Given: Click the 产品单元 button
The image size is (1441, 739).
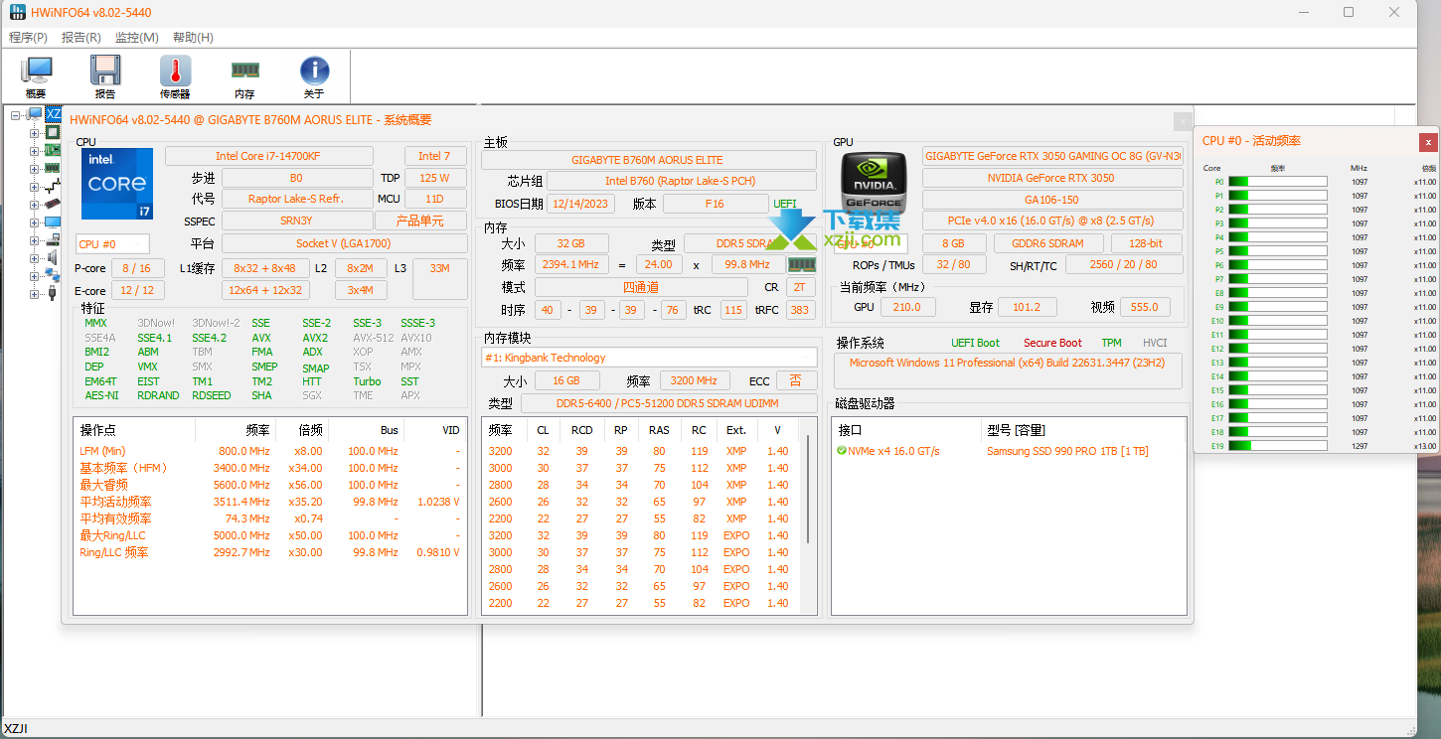Looking at the screenshot, I should 420,221.
